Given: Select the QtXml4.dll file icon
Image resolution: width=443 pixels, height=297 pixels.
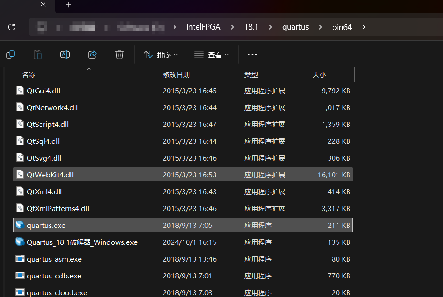Looking at the screenshot, I should (20, 191).
